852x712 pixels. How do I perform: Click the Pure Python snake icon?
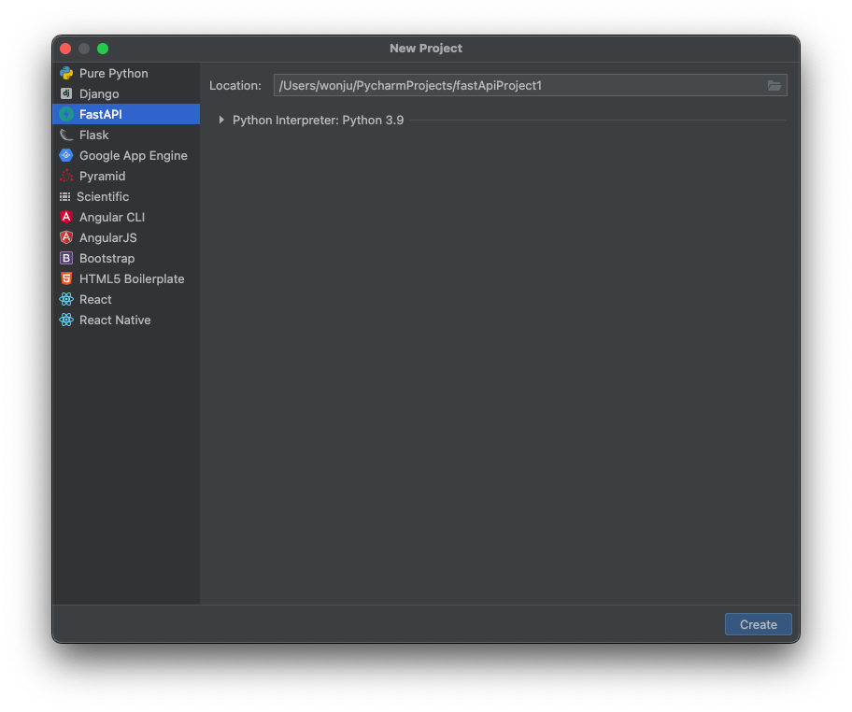pyautogui.click(x=66, y=74)
